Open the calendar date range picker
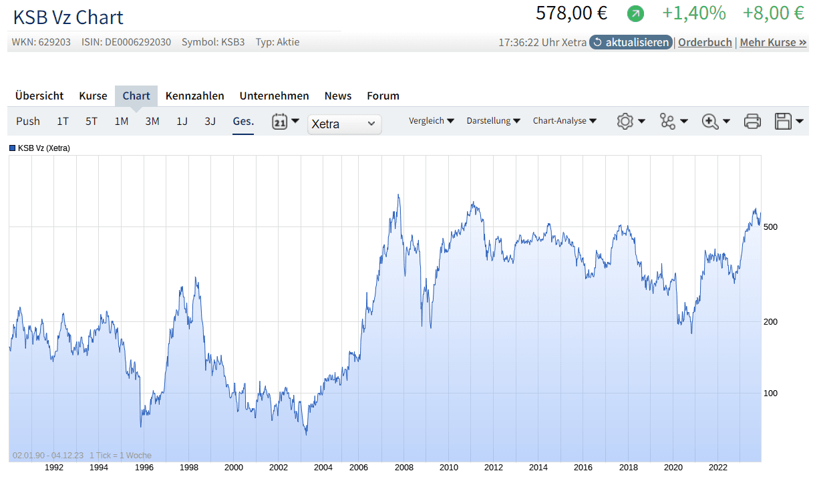This screenshot has width=813, height=477. (x=280, y=122)
